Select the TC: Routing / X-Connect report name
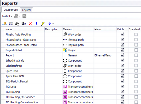Image resolution: width=141 pixels, height=104 pixels. click(20, 97)
